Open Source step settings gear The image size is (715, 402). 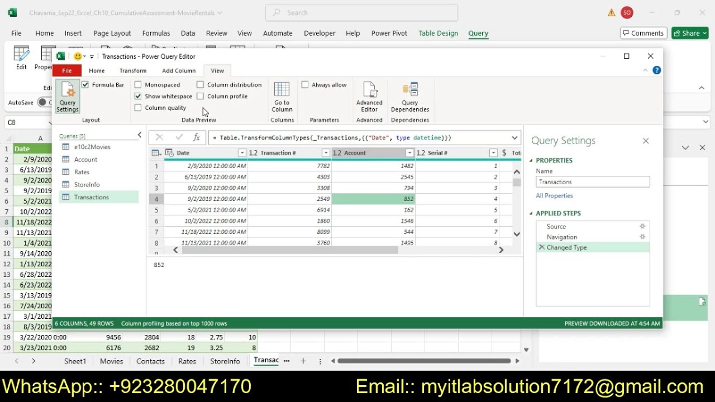(x=642, y=226)
